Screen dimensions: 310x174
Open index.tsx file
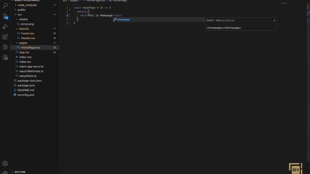(x=25, y=62)
